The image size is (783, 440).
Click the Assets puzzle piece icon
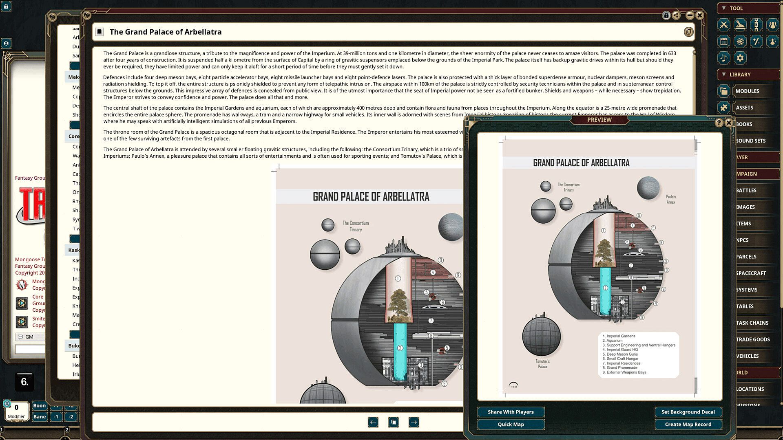(x=724, y=108)
